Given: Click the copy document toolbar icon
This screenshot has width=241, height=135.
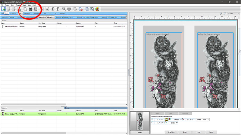Looking at the screenshot, I should point(25,9).
